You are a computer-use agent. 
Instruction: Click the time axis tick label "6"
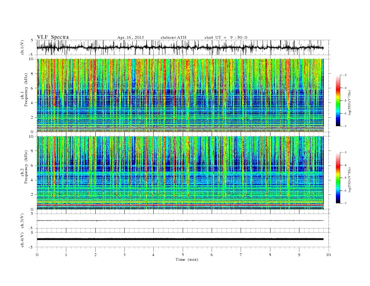coord(212,255)
